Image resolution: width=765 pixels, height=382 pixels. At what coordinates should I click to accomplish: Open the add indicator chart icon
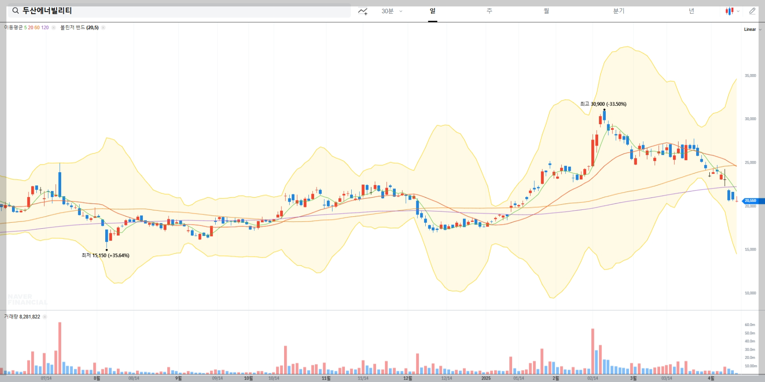[x=363, y=11]
